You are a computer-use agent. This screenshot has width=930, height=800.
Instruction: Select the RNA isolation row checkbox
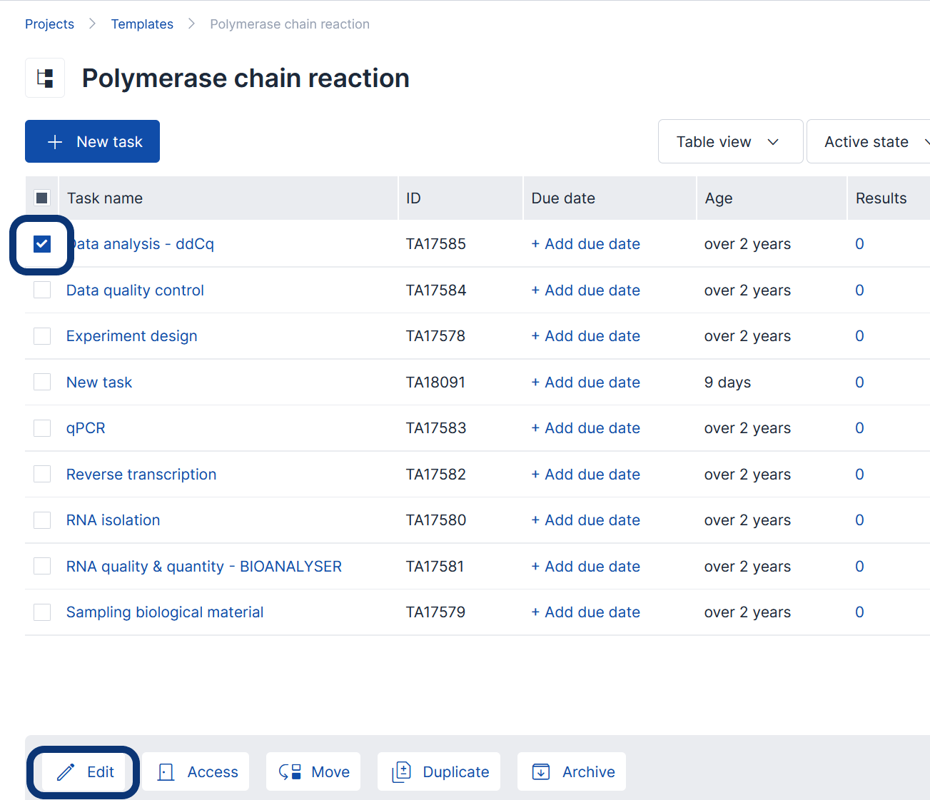[42, 520]
